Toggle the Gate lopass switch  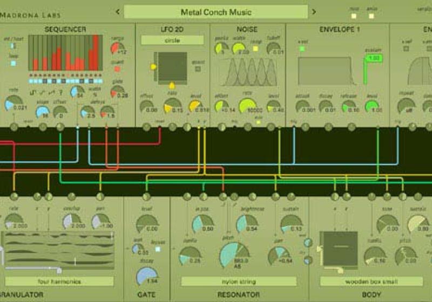coord(158,249)
